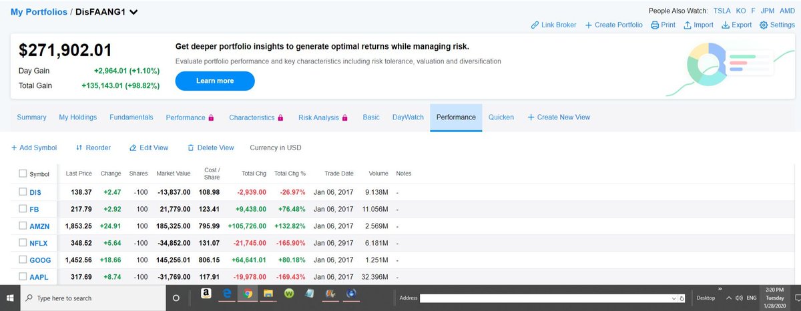Click the lock icon next to Risk Analysis
The image size is (801, 311).
click(x=345, y=117)
